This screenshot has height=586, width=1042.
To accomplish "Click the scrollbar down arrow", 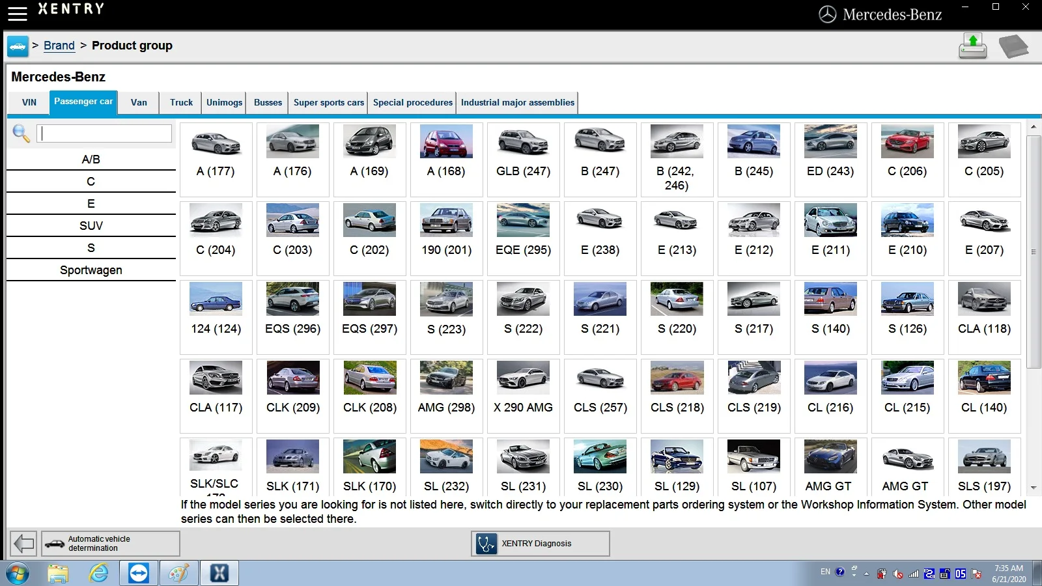I will (1034, 488).
